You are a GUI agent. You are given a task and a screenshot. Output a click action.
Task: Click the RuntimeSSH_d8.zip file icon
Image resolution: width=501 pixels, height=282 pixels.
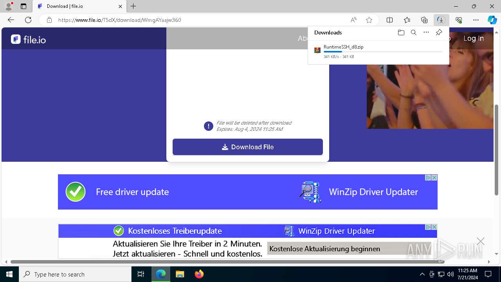coord(317,50)
